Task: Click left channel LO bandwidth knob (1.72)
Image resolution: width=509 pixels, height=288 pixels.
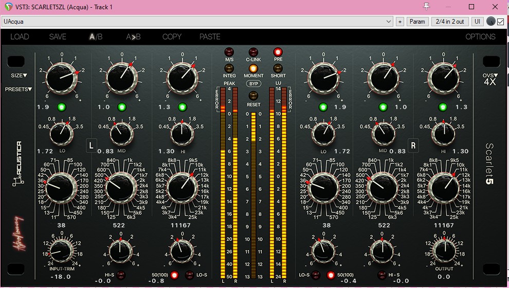Action: pos(61,133)
